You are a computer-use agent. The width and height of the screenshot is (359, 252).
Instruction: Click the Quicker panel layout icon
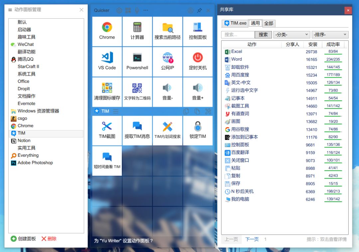point(128,10)
